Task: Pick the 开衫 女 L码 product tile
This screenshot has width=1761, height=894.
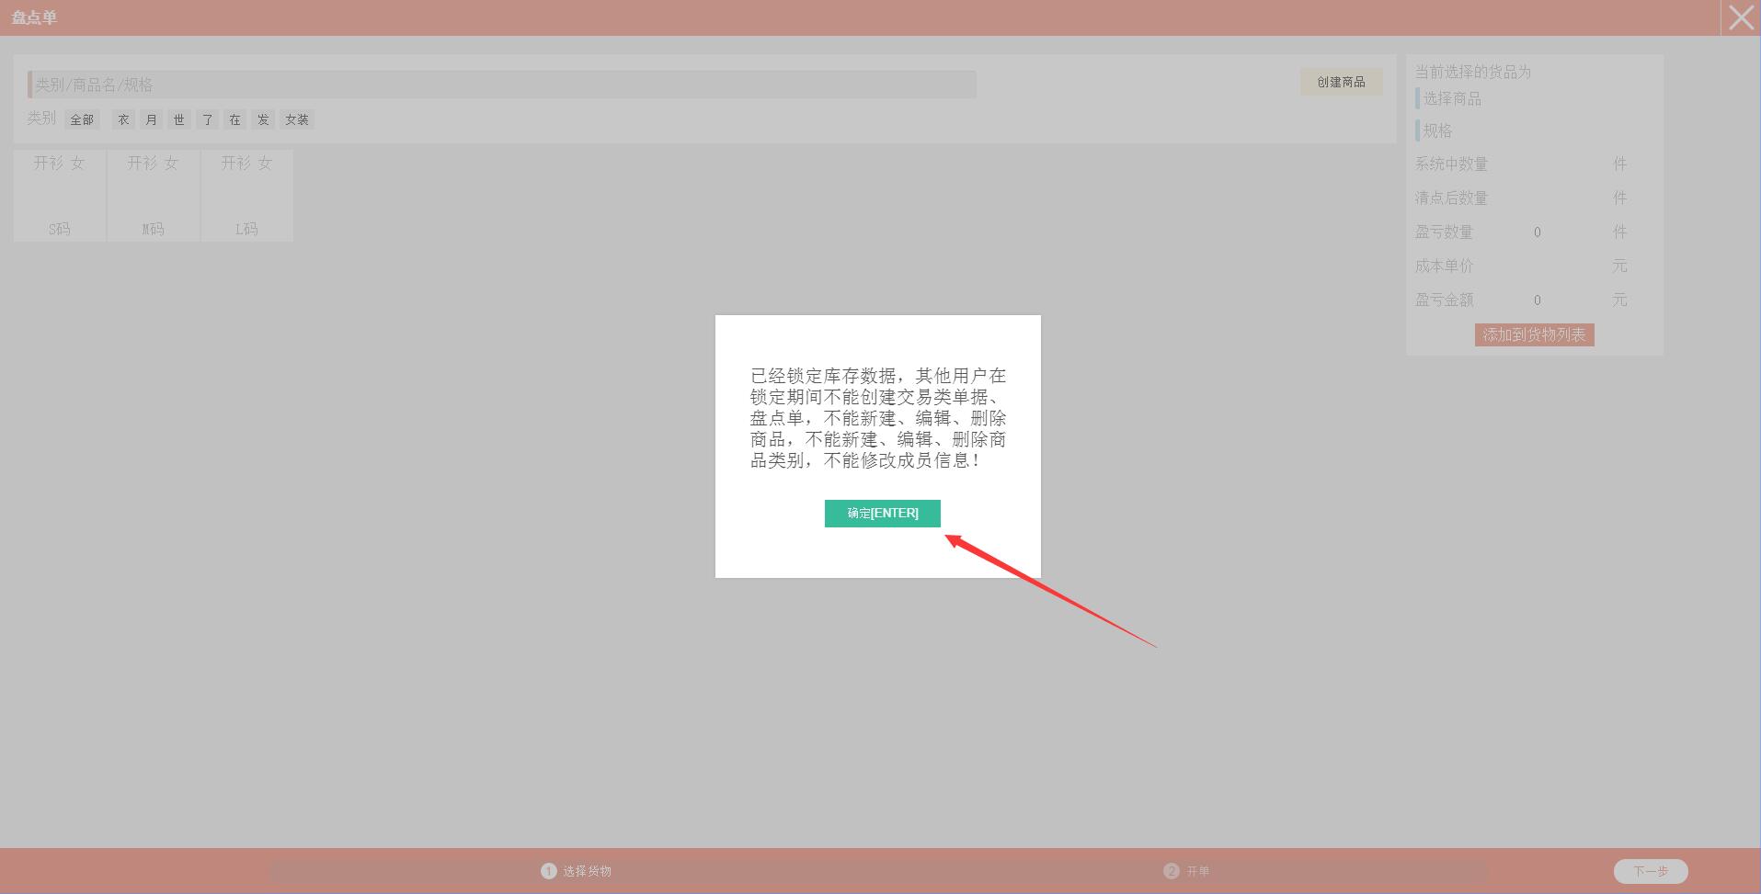Action: (246, 196)
